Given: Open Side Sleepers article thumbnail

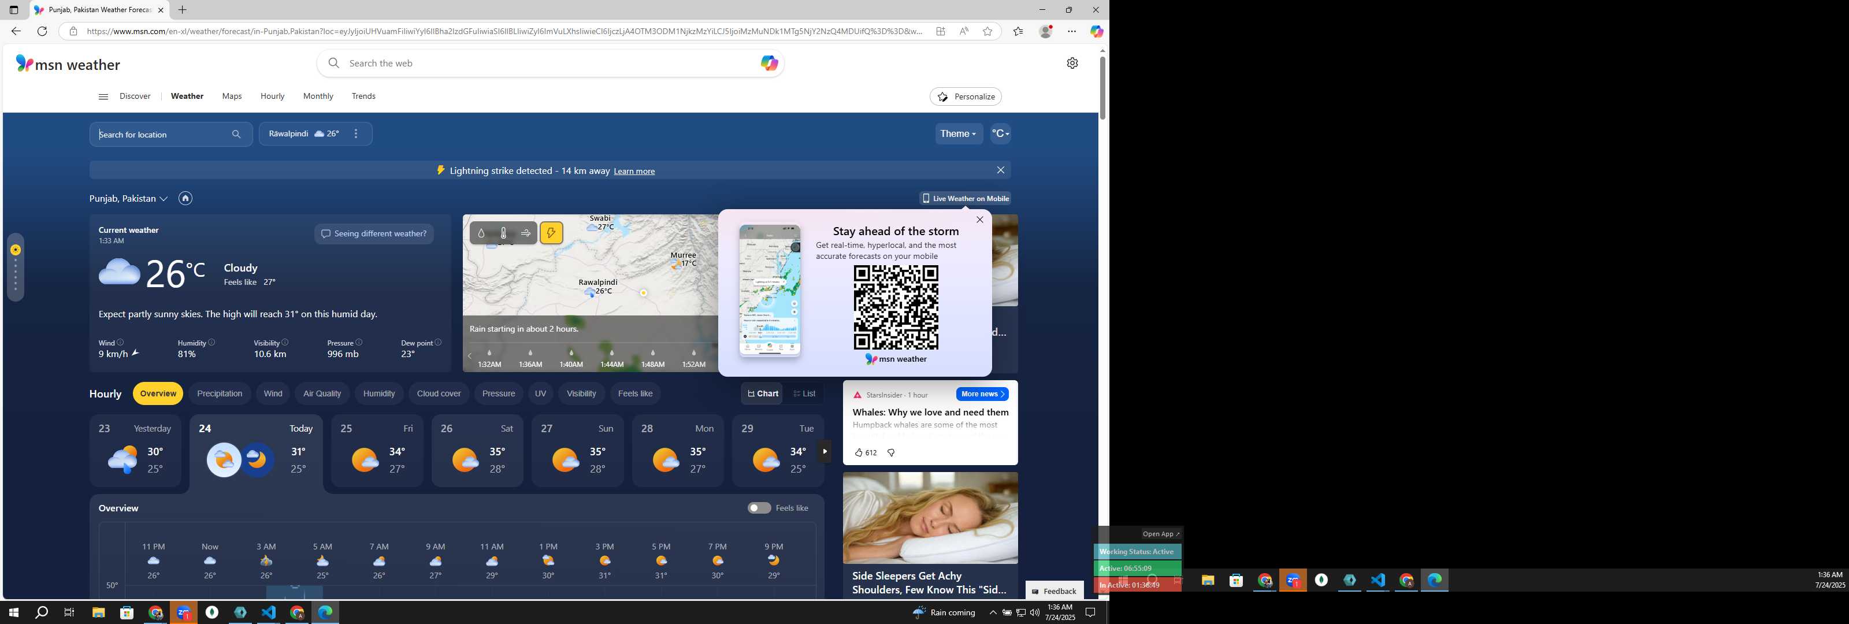Looking at the screenshot, I should tap(930, 518).
